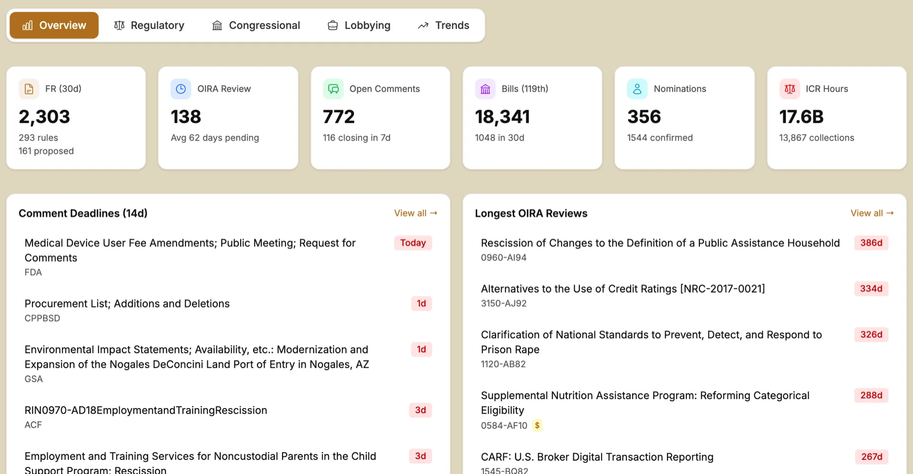Image resolution: width=913 pixels, height=474 pixels.
Task: Click 3d badge for Noncustodial Parents entry
Action: (x=420, y=456)
